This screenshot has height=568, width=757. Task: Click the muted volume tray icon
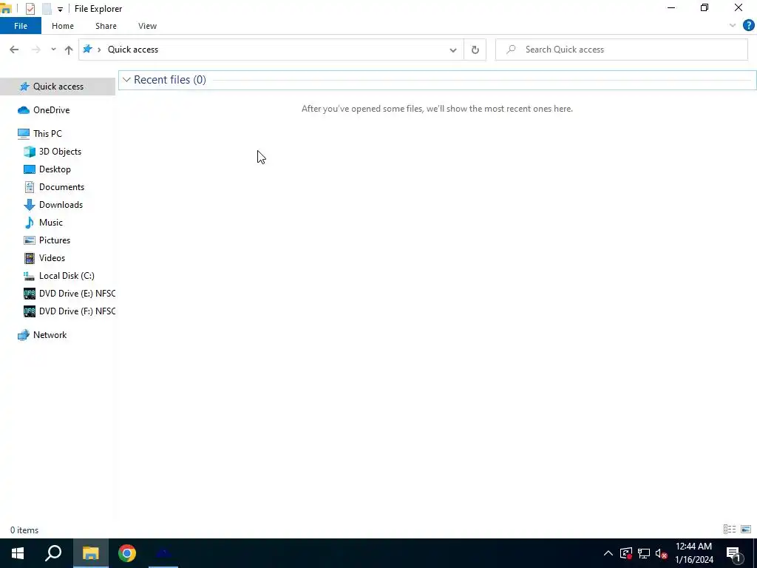pos(662,553)
